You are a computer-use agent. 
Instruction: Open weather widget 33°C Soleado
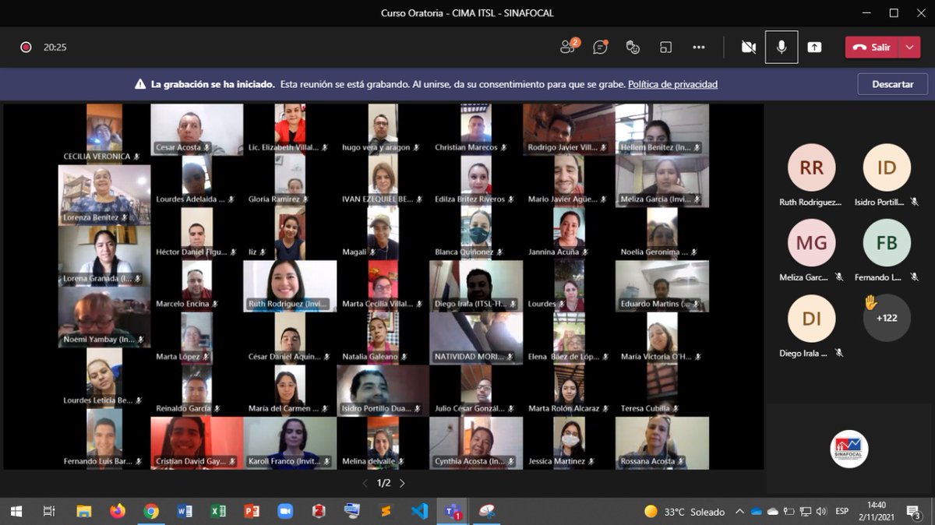point(684,512)
